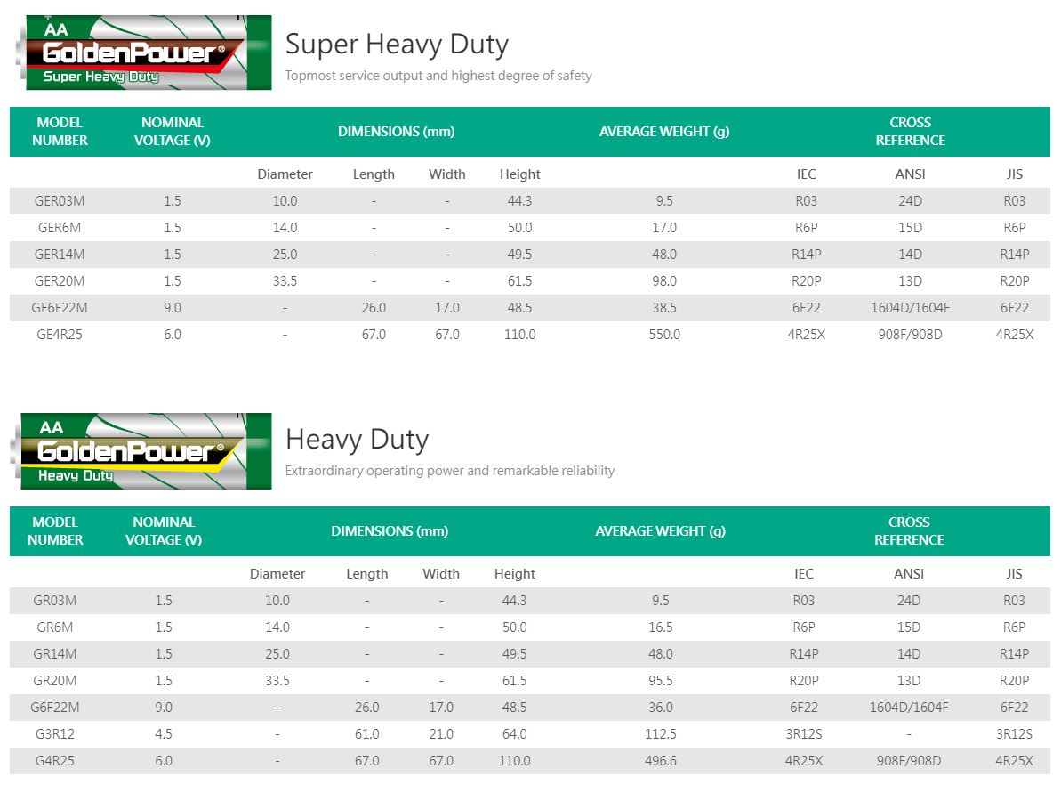Click Model Number header in Super Heavy Duty table
This screenshot has width=1061, height=793.
60,132
